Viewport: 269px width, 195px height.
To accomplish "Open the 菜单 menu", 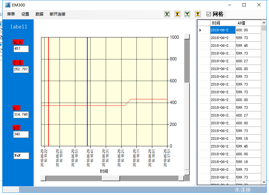I will pos(11,14).
